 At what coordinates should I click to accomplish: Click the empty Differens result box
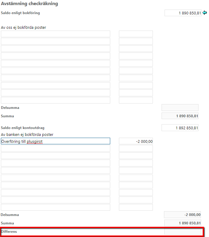(x=183, y=231)
